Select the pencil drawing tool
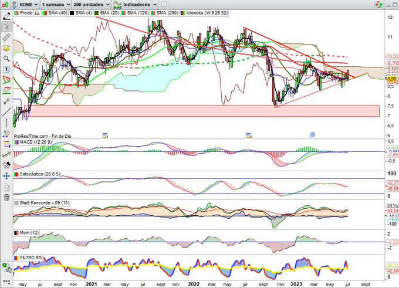Image resolution: width=399 pixels, height=288 pixels. pos(6,16)
